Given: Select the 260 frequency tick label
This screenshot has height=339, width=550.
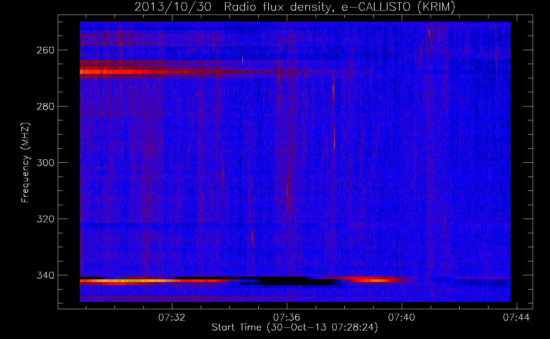Looking at the screenshot, I should [x=45, y=50].
